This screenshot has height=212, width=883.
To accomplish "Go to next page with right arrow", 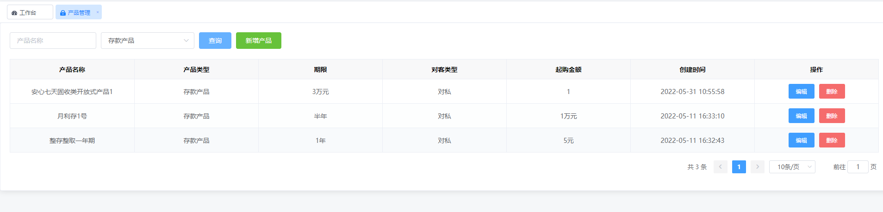I will pyautogui.click(x=758, y=167).
